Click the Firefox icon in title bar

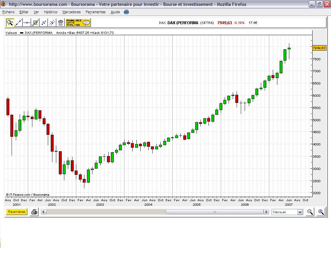coord(3,4)
